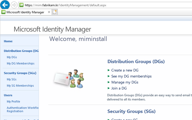
Task: Click the green arrow beside See my DG memberships
Action: tap(109, 76)
